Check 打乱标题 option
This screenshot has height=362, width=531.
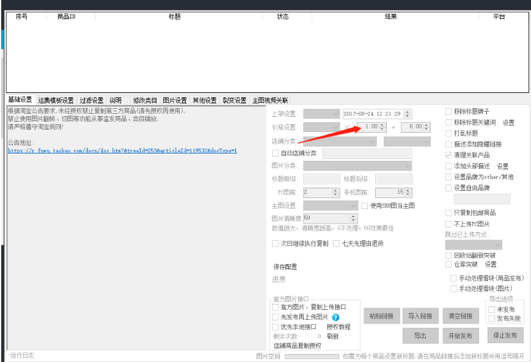tap(449, 133)
